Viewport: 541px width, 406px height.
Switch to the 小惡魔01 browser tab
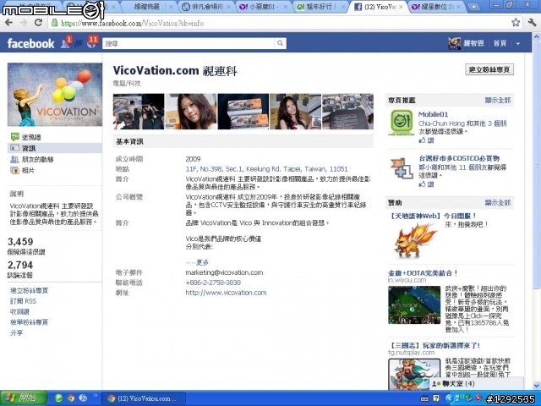tap(265, 7)
